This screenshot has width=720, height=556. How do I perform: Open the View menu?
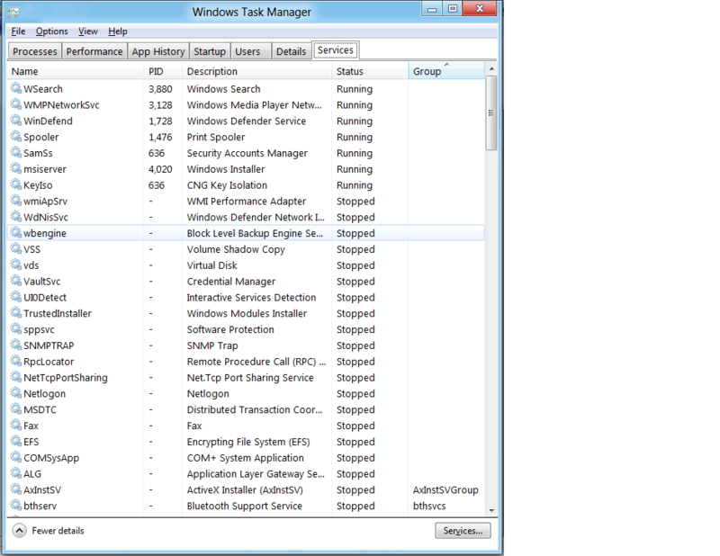(x=87, y=31)
